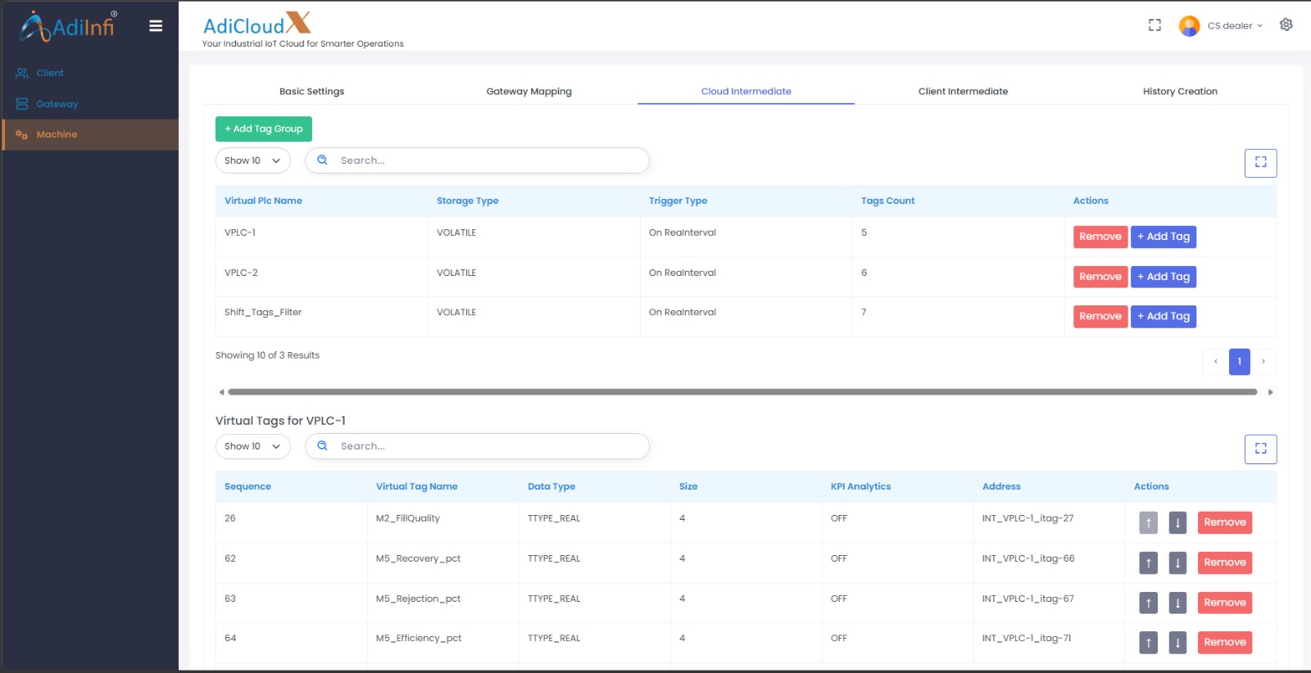This screenshot has height=673, width=1311.
Task: Move M5_Recovery_pct tag up with arrow icon
Action: click(x=1148, y=562)
